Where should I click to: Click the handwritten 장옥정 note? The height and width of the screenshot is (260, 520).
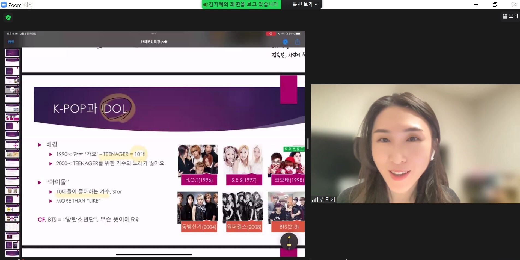[288, 55]
